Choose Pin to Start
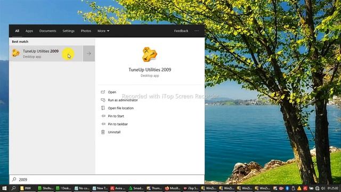Screen dimensions: 341x192 click(x=116, y=116)
